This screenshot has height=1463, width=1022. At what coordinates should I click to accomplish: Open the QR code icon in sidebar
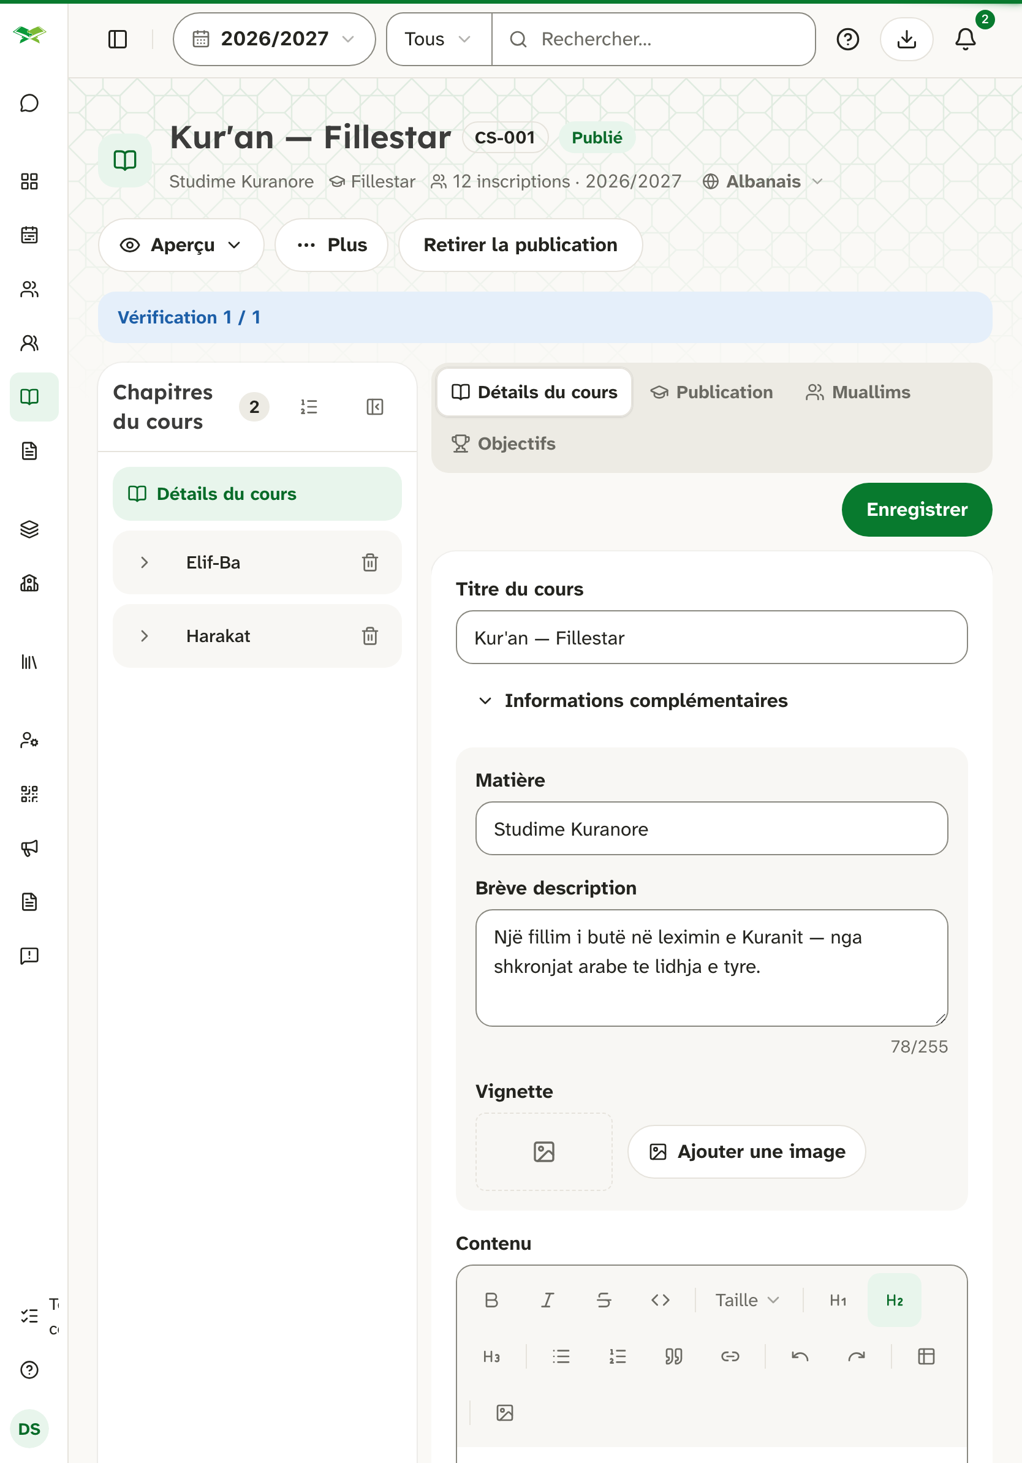click(x=29, y=794)
